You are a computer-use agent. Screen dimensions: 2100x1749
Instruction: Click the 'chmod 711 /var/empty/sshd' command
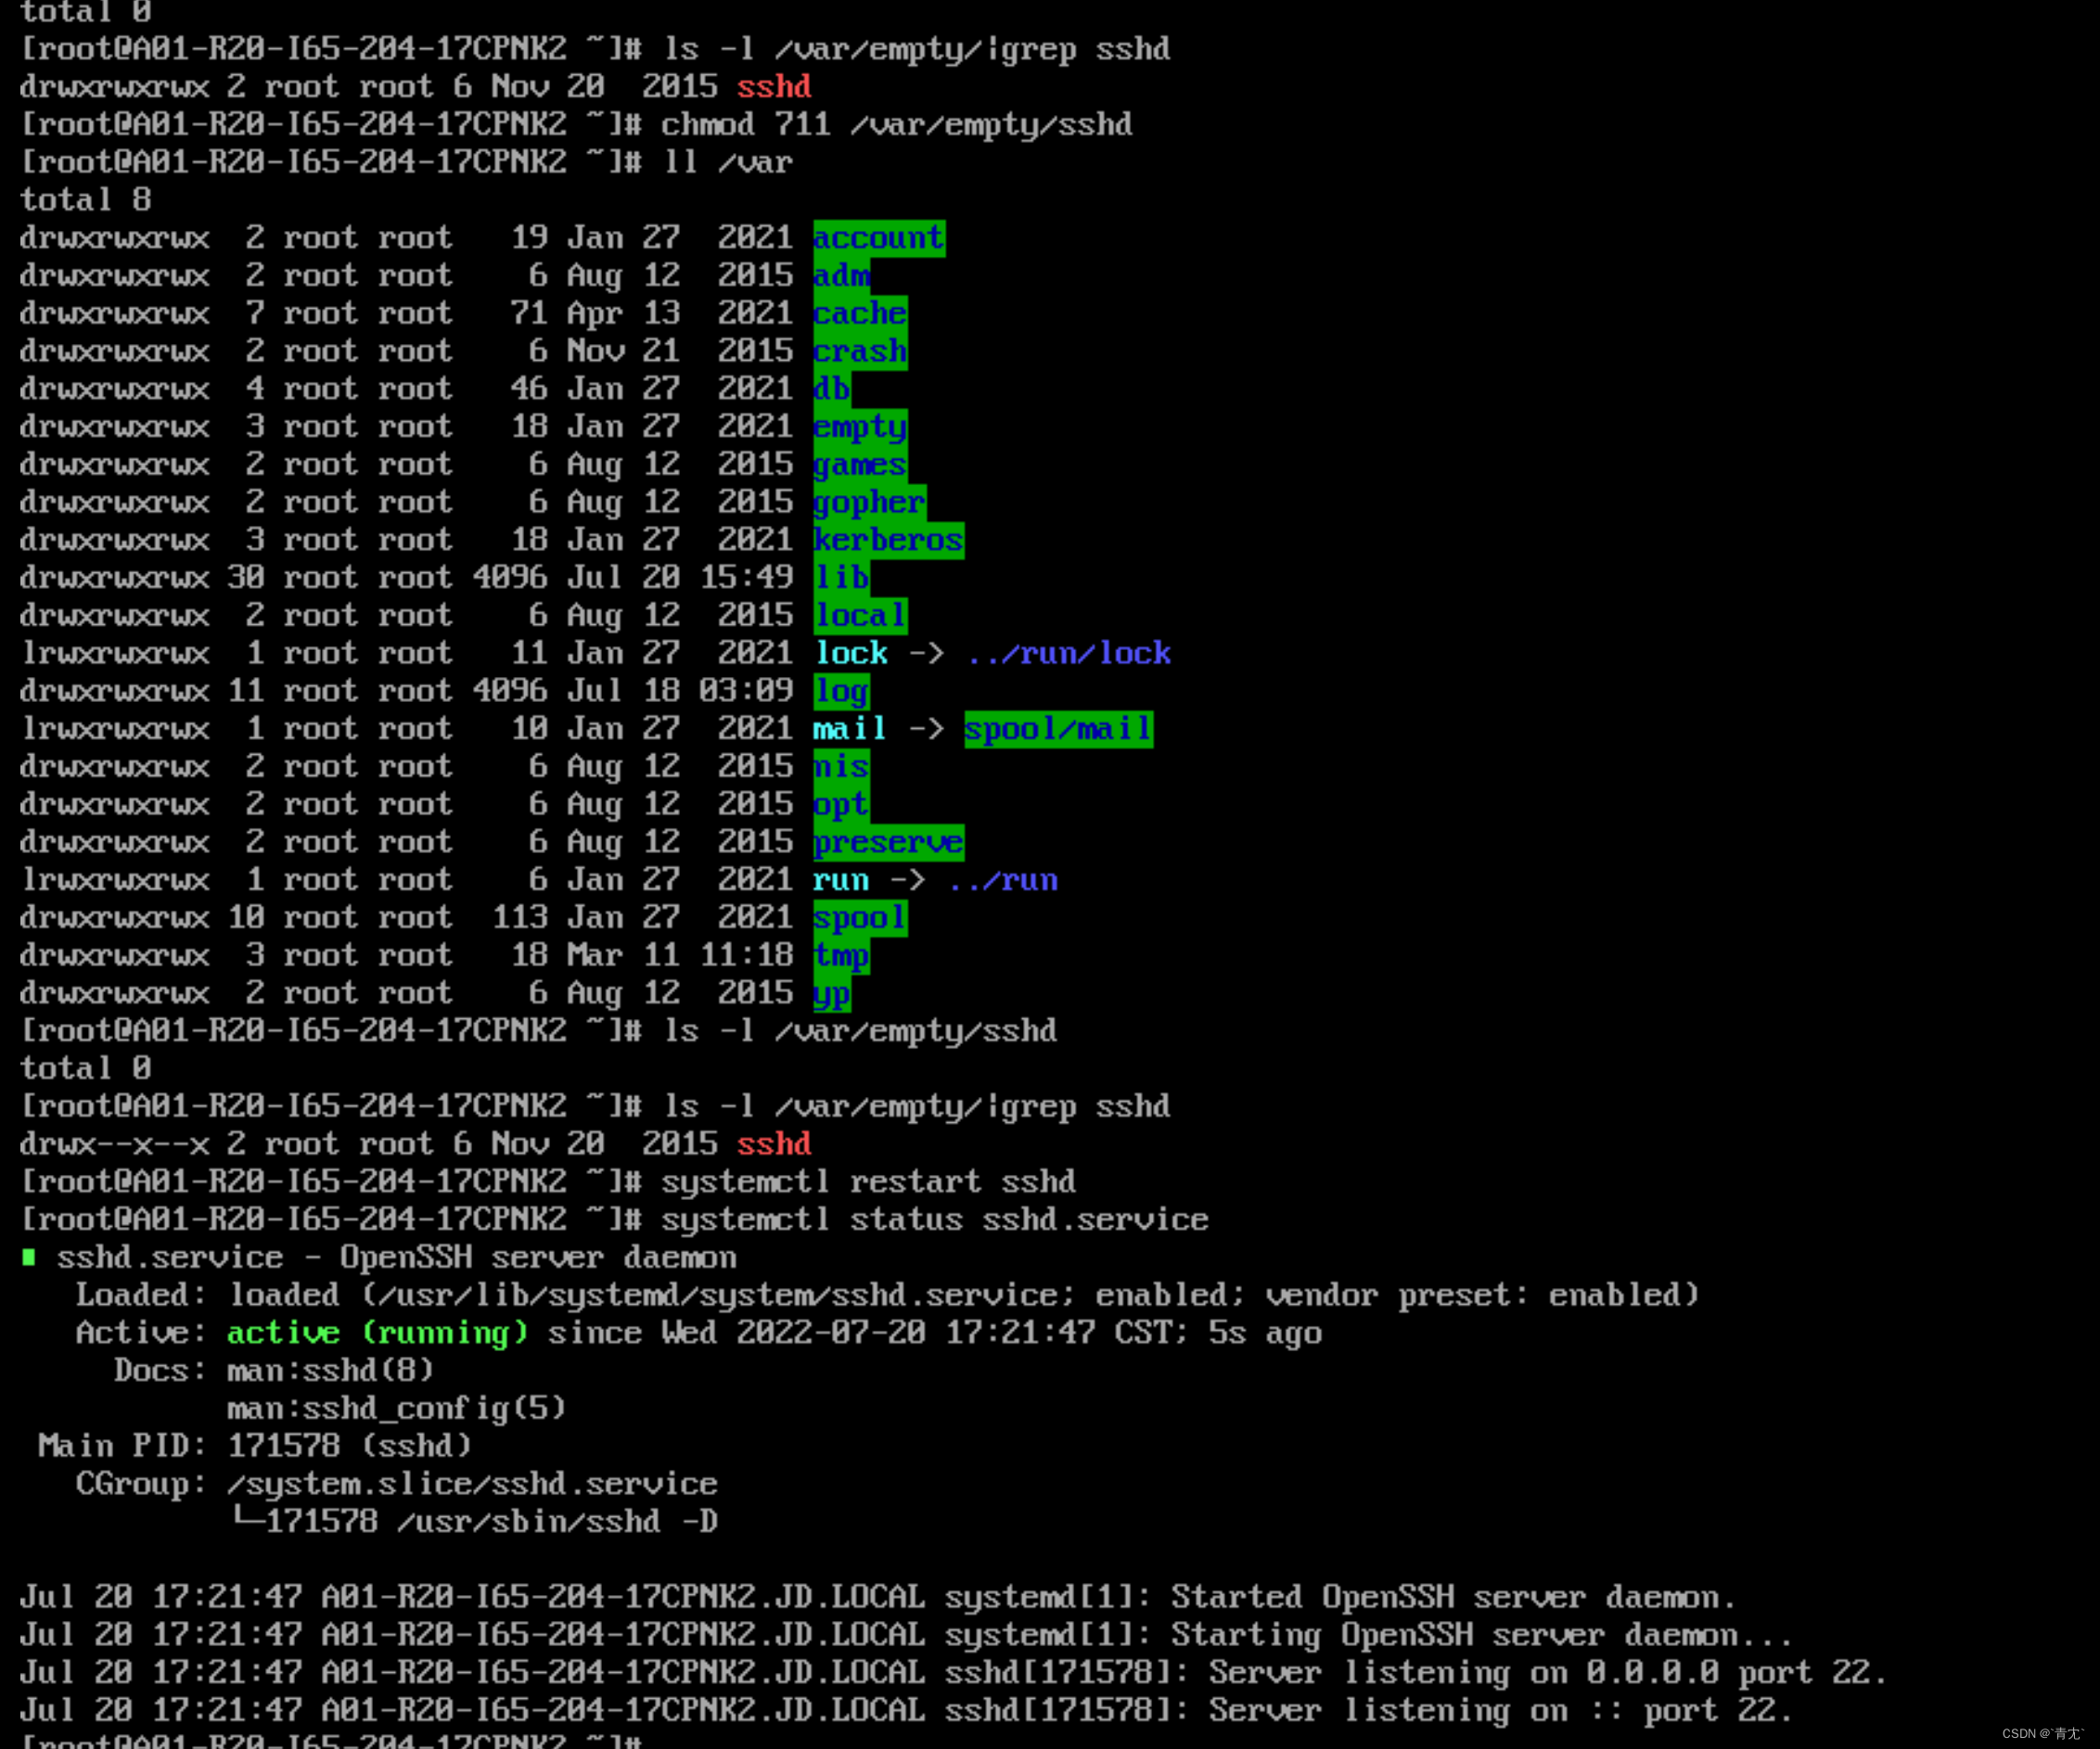point(896,125)
